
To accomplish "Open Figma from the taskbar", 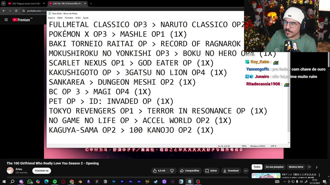I will pos(97,182).
